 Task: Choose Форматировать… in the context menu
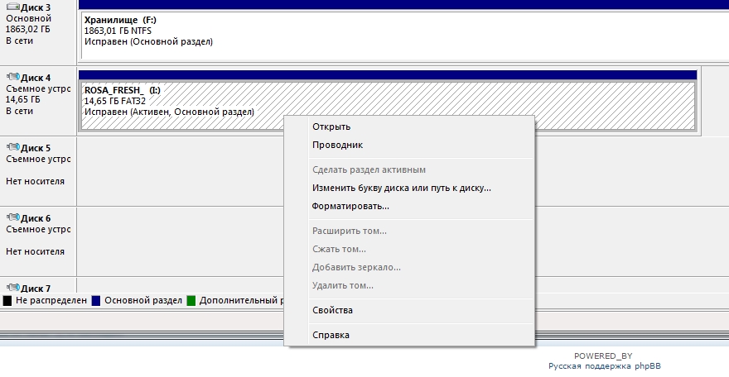tap(409, 206)
